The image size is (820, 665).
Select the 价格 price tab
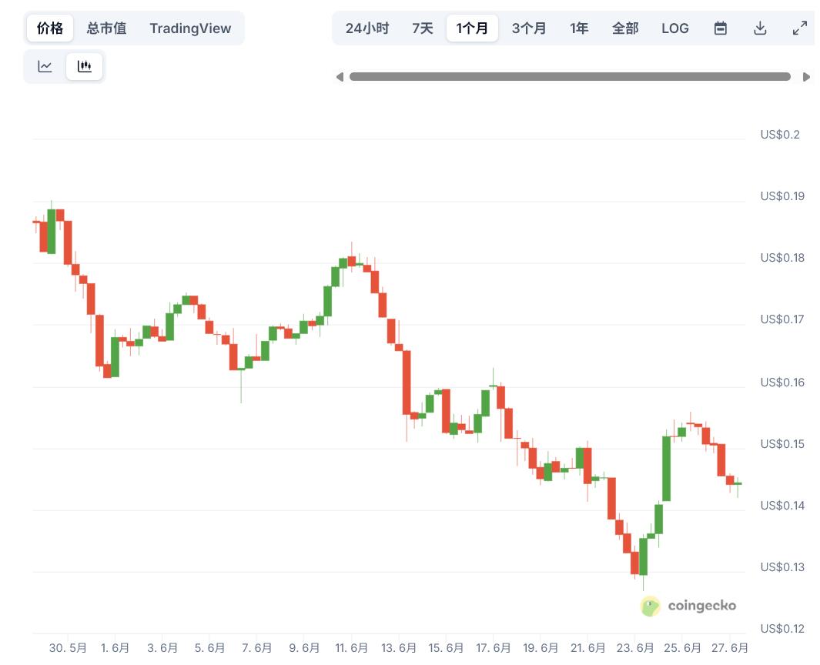click(x=50, y=28)
